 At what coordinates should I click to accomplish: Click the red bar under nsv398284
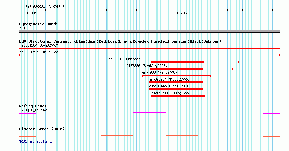click(176, 82)
